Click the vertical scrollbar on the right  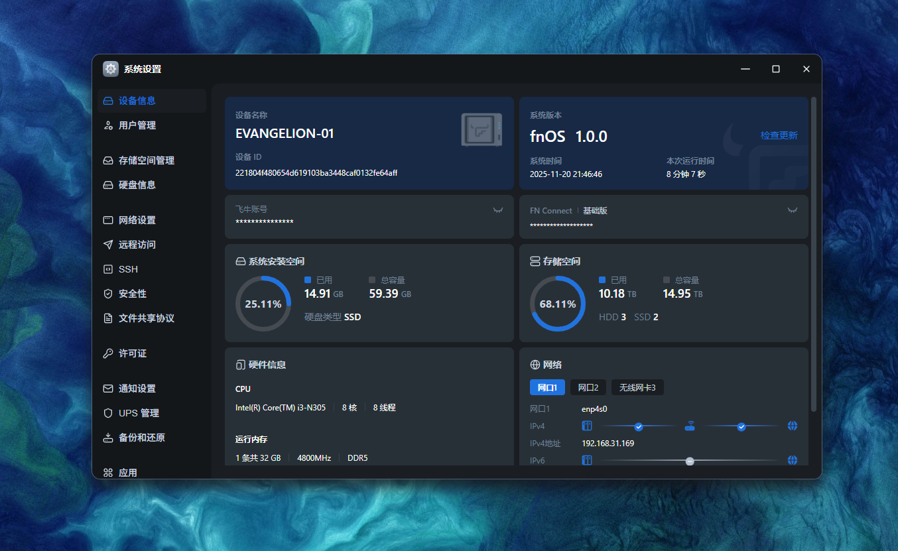pos(814,252)
